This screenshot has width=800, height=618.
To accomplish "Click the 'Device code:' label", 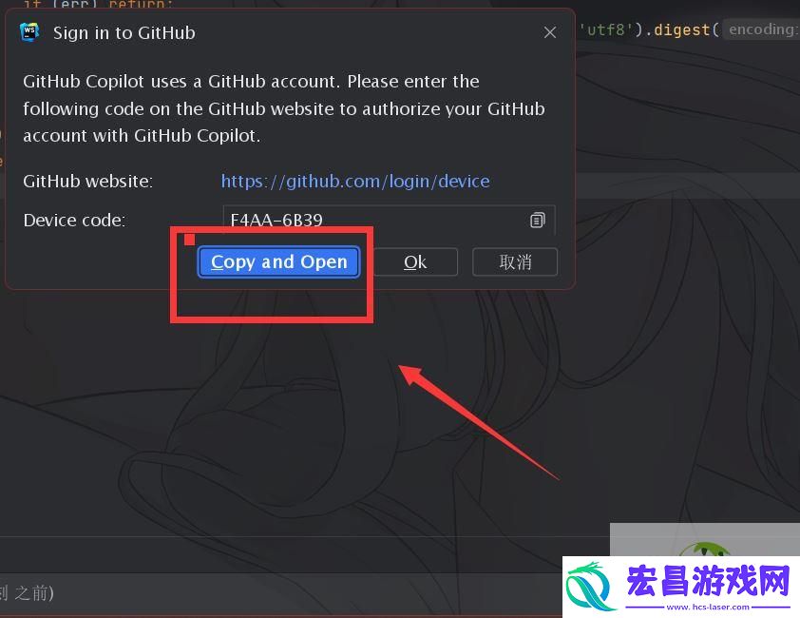I will tap(74, 221).
